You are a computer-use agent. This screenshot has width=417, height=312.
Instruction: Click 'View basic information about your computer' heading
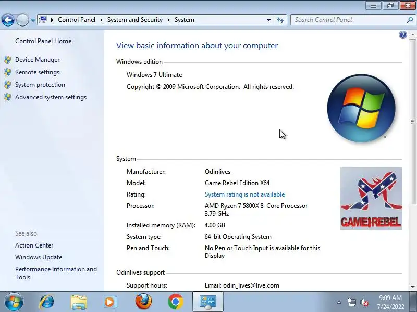click(x=197, y=46)
